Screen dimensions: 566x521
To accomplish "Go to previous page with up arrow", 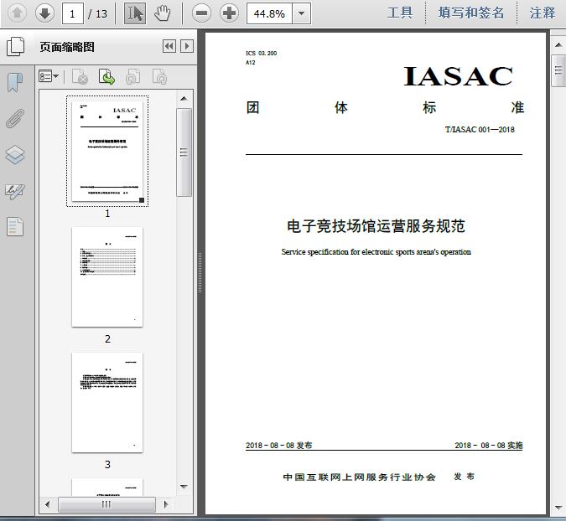I will pyautogui.click(x=17, y=13).
